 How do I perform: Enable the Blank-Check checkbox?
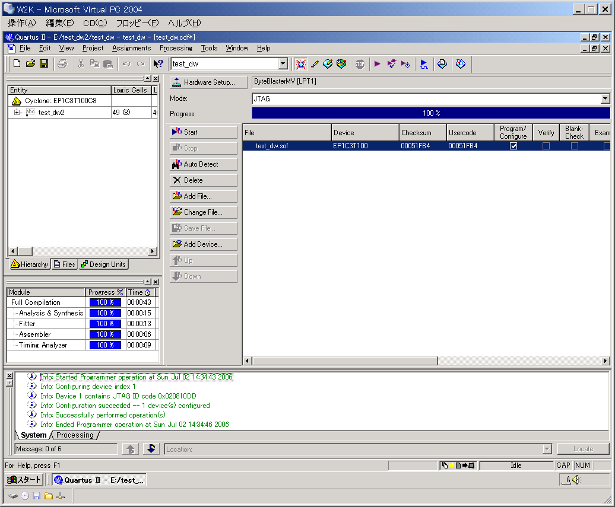[573, 145]
